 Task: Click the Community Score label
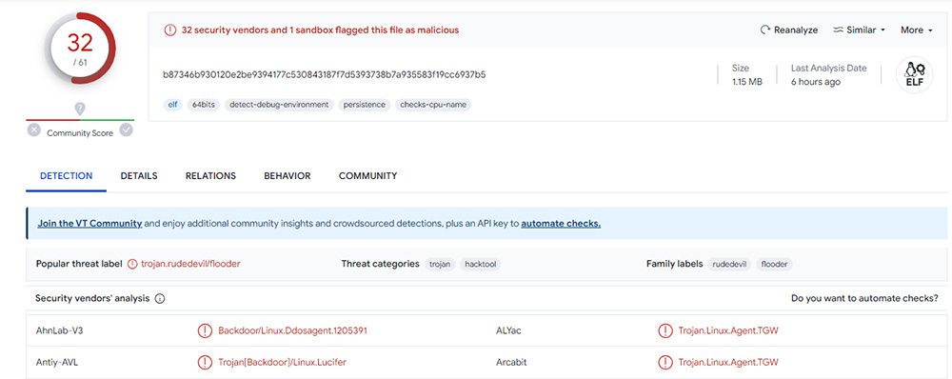(80, 133)
